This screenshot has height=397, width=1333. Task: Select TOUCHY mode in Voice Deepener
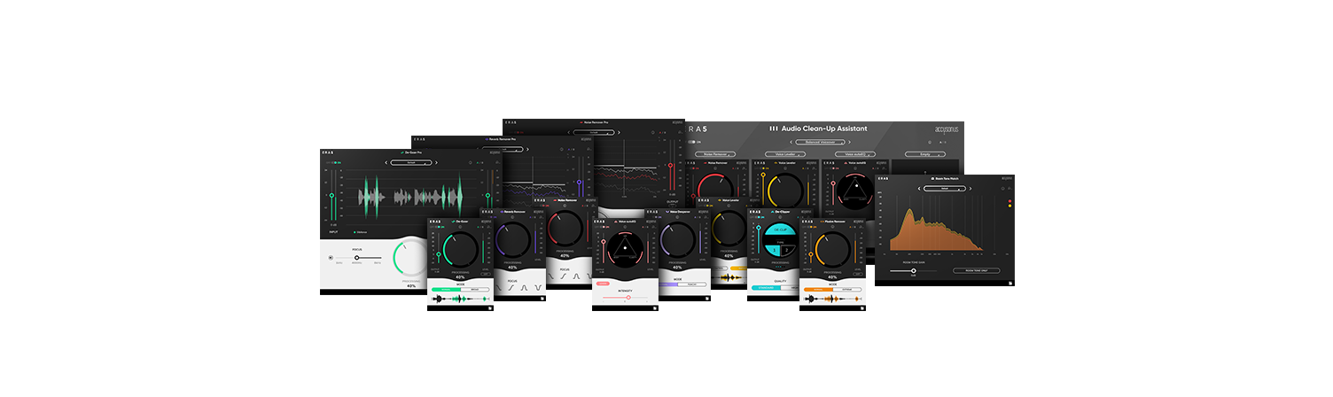[691, 284]
